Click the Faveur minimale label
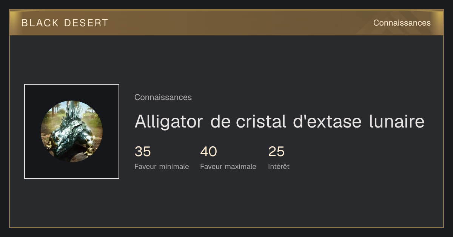This screenshot has height=237, width=453. [162, 167]
